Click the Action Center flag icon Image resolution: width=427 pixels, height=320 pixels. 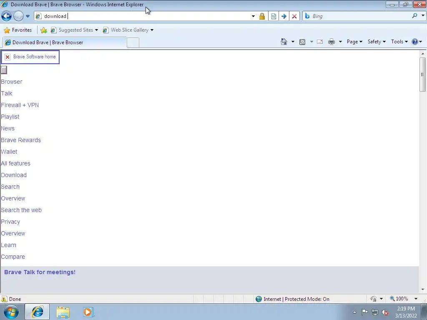pyautogui.click(x=364, y=312)
